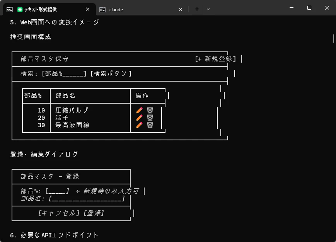Click the terminal vertical scrollbar thumb

(x=334, y=39)
